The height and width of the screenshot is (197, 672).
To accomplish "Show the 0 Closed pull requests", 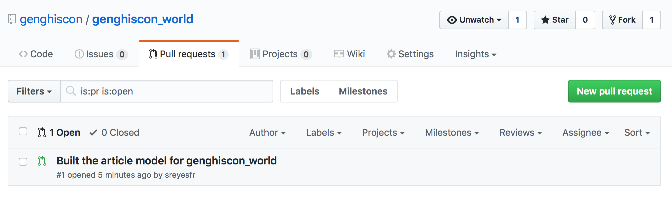I will (x=114, y=132).
